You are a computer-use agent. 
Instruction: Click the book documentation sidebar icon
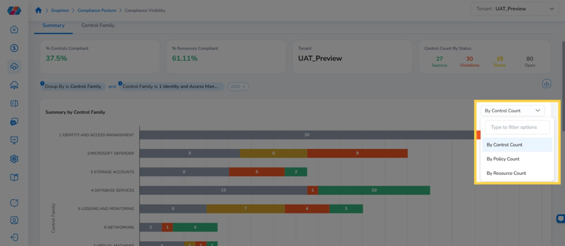click(14, 177)
